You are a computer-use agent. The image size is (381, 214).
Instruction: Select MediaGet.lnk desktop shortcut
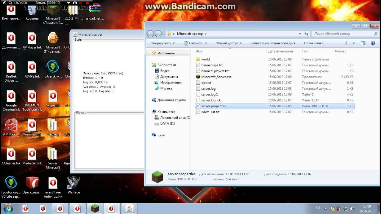tap(32, 157)
